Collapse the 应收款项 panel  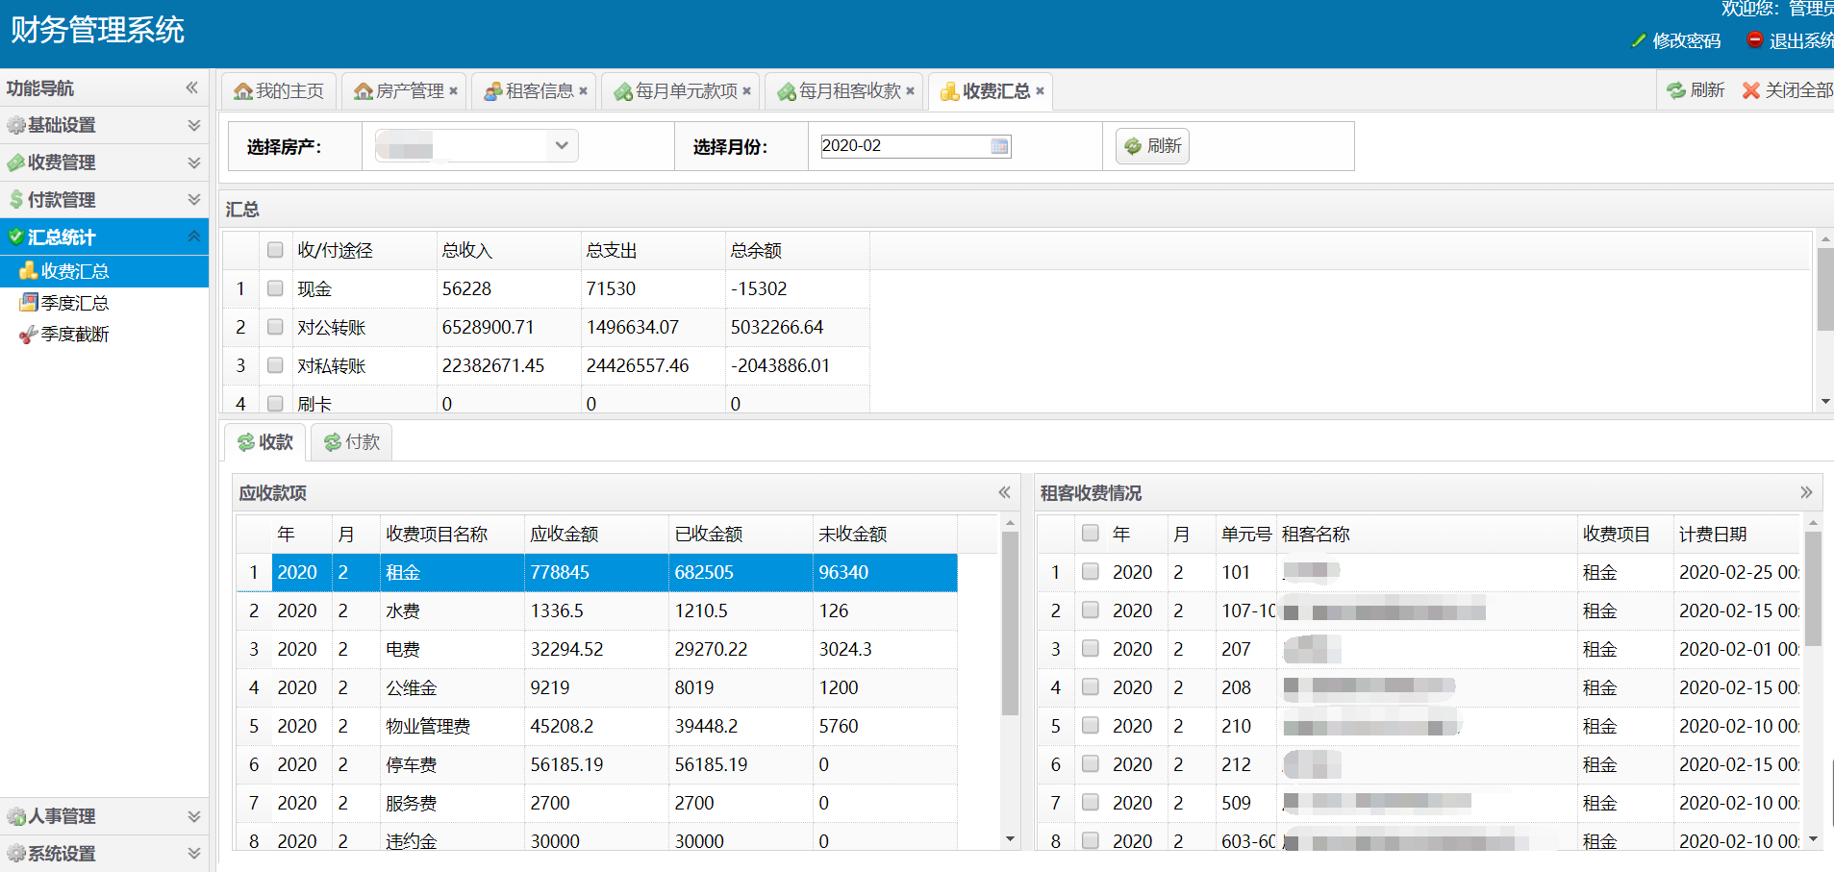click(1004, 492)
